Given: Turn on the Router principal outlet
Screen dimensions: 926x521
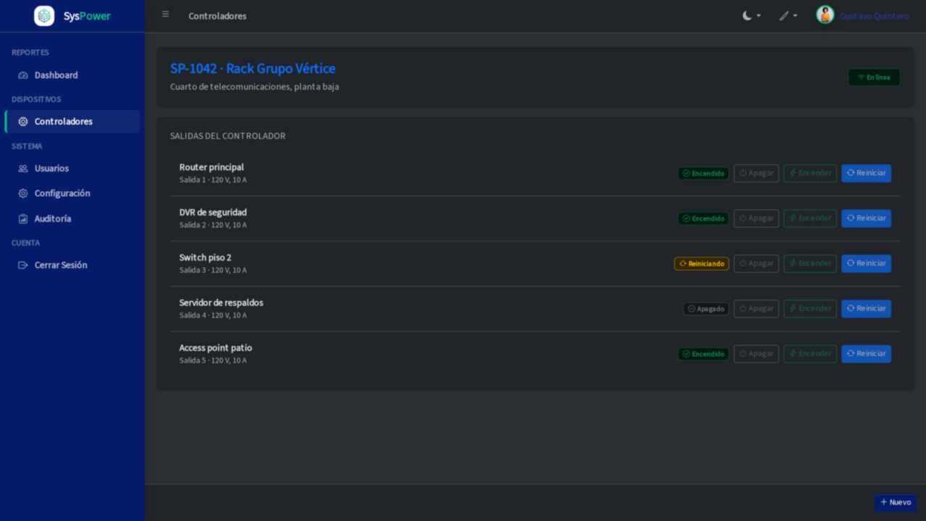Looking at the screenshot, I should tap(810, 174).
